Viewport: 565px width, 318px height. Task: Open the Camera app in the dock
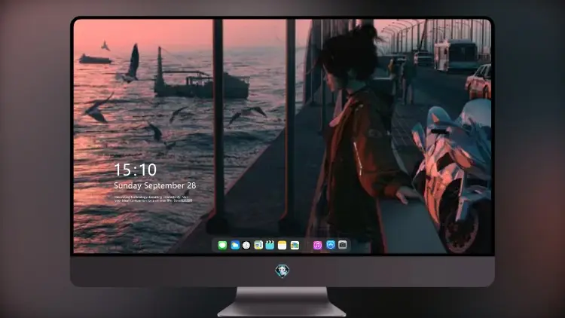tap(343, 245)
